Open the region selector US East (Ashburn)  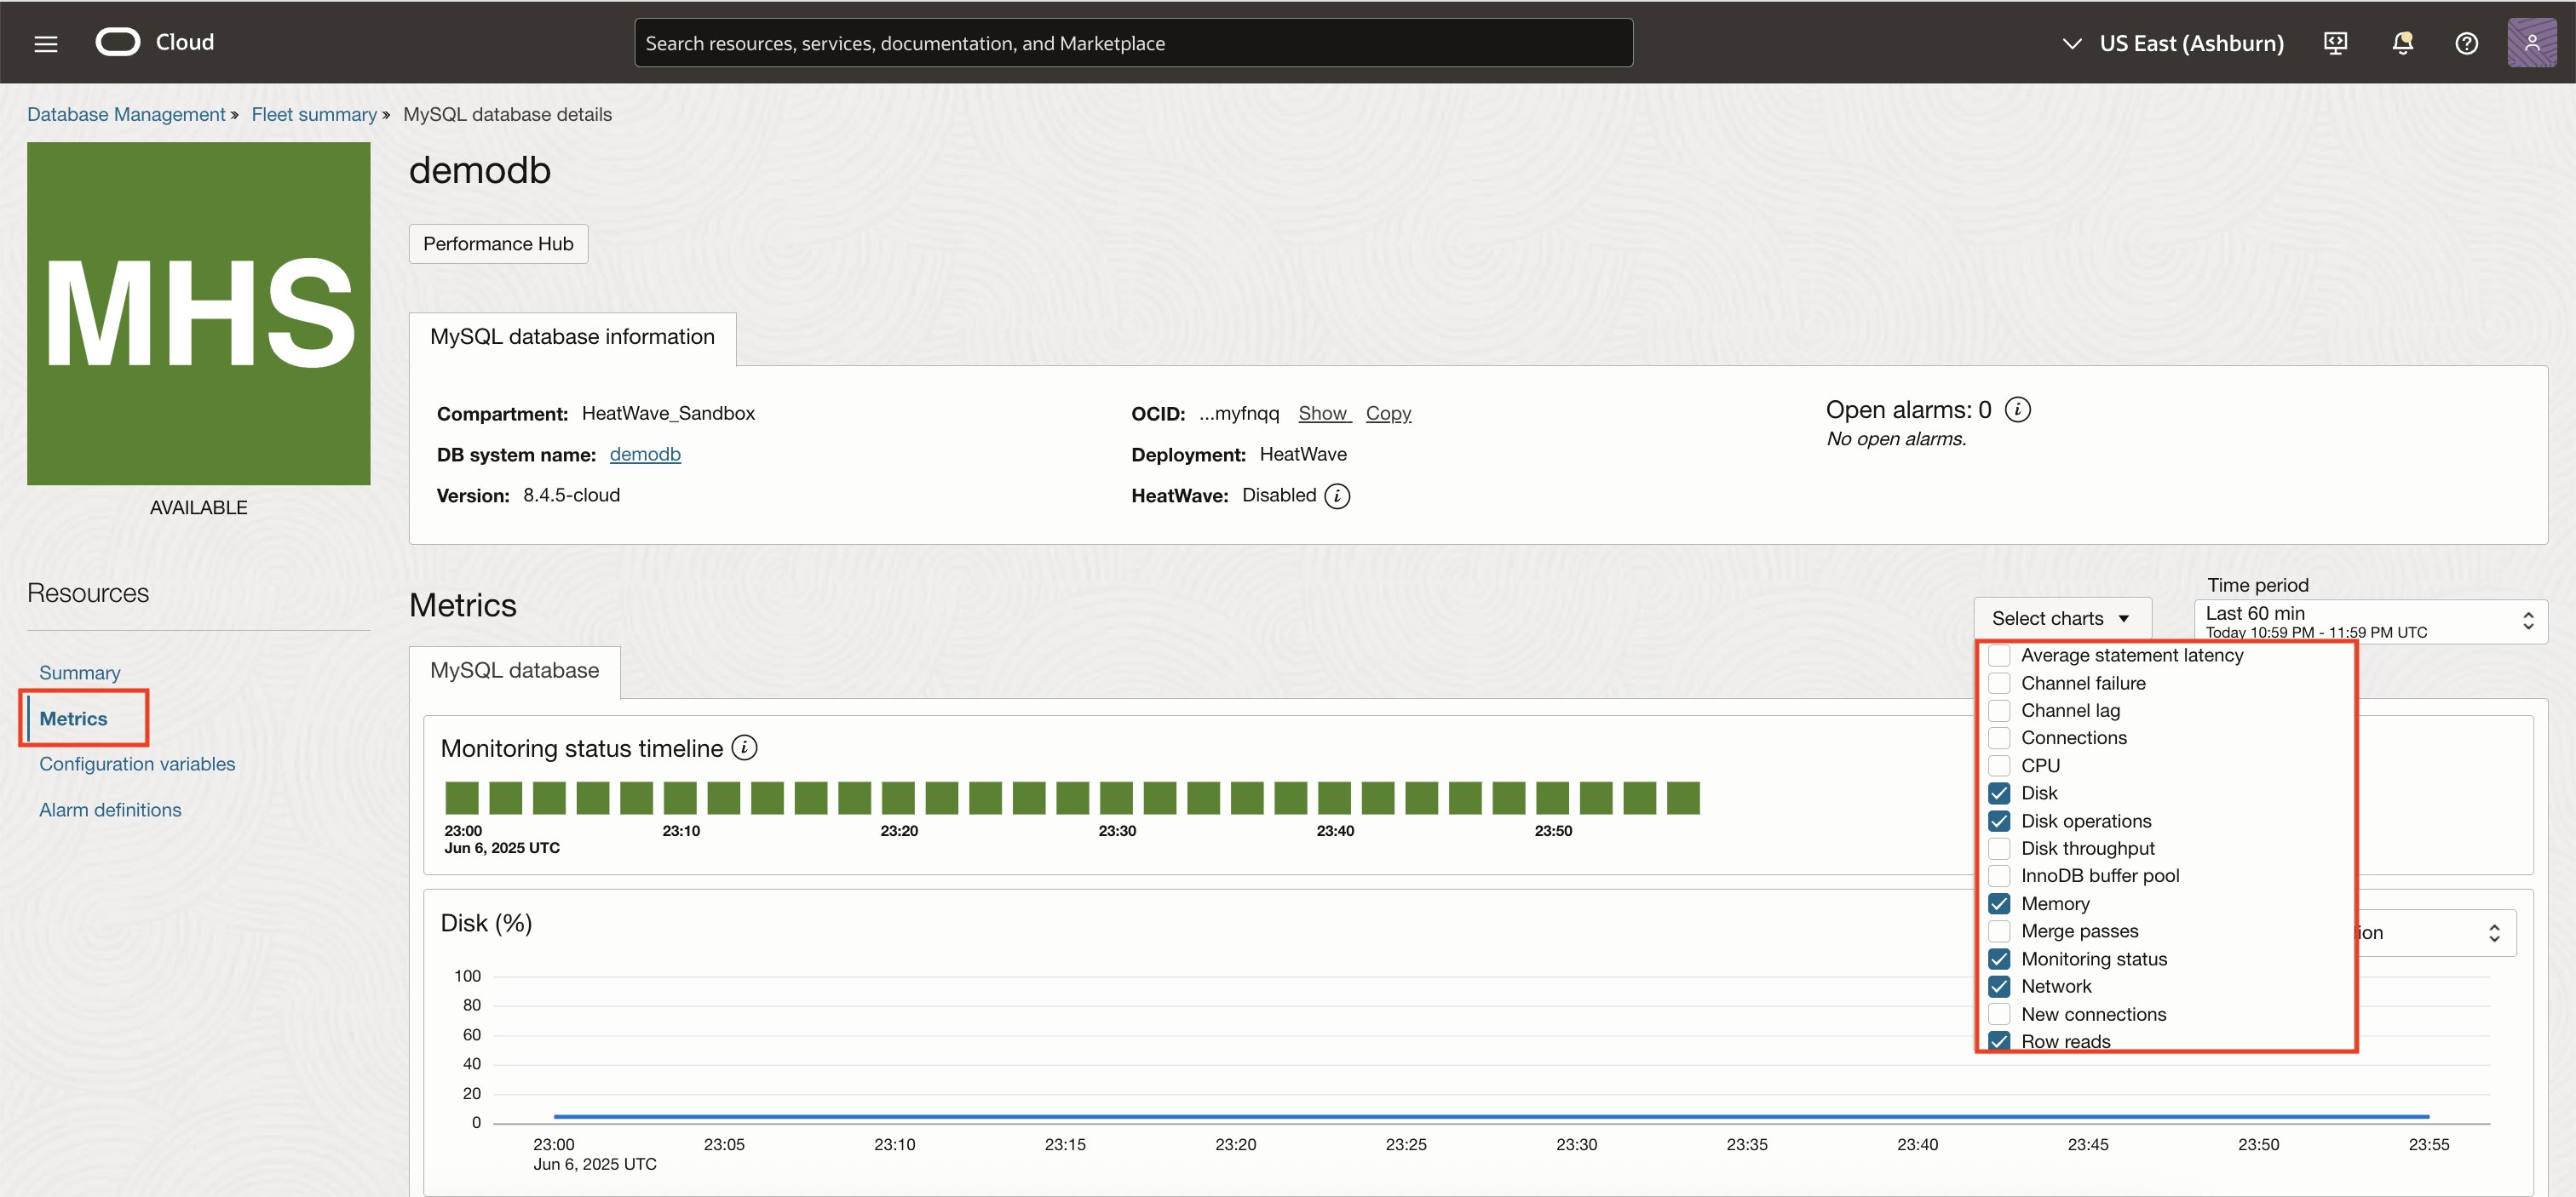tap(2176, 42)
